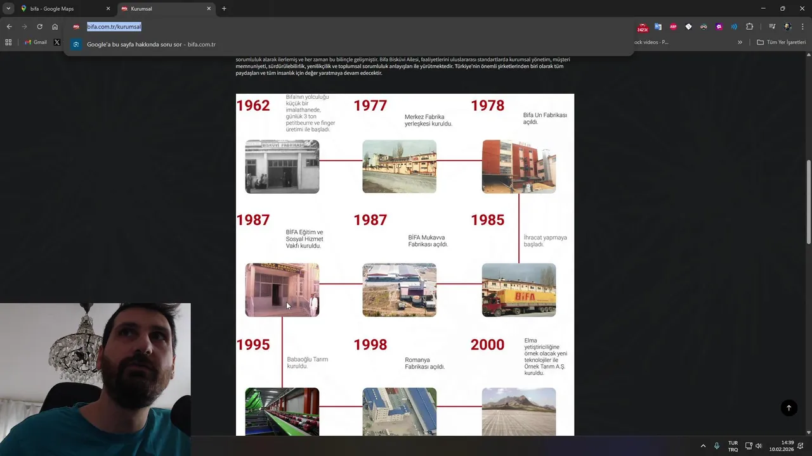Open the network status tray icon

pyautogui.click(x=749, y=446)
